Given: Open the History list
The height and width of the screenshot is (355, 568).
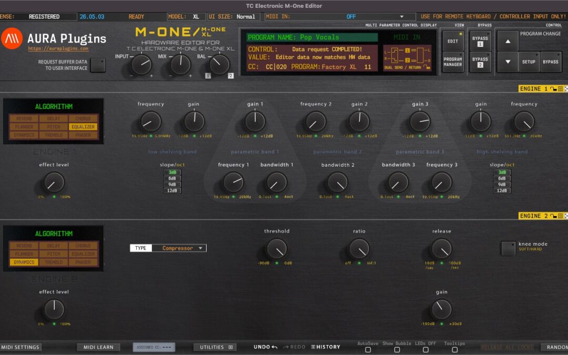Looking at the screenshot, I should click(x=326, y=347).
